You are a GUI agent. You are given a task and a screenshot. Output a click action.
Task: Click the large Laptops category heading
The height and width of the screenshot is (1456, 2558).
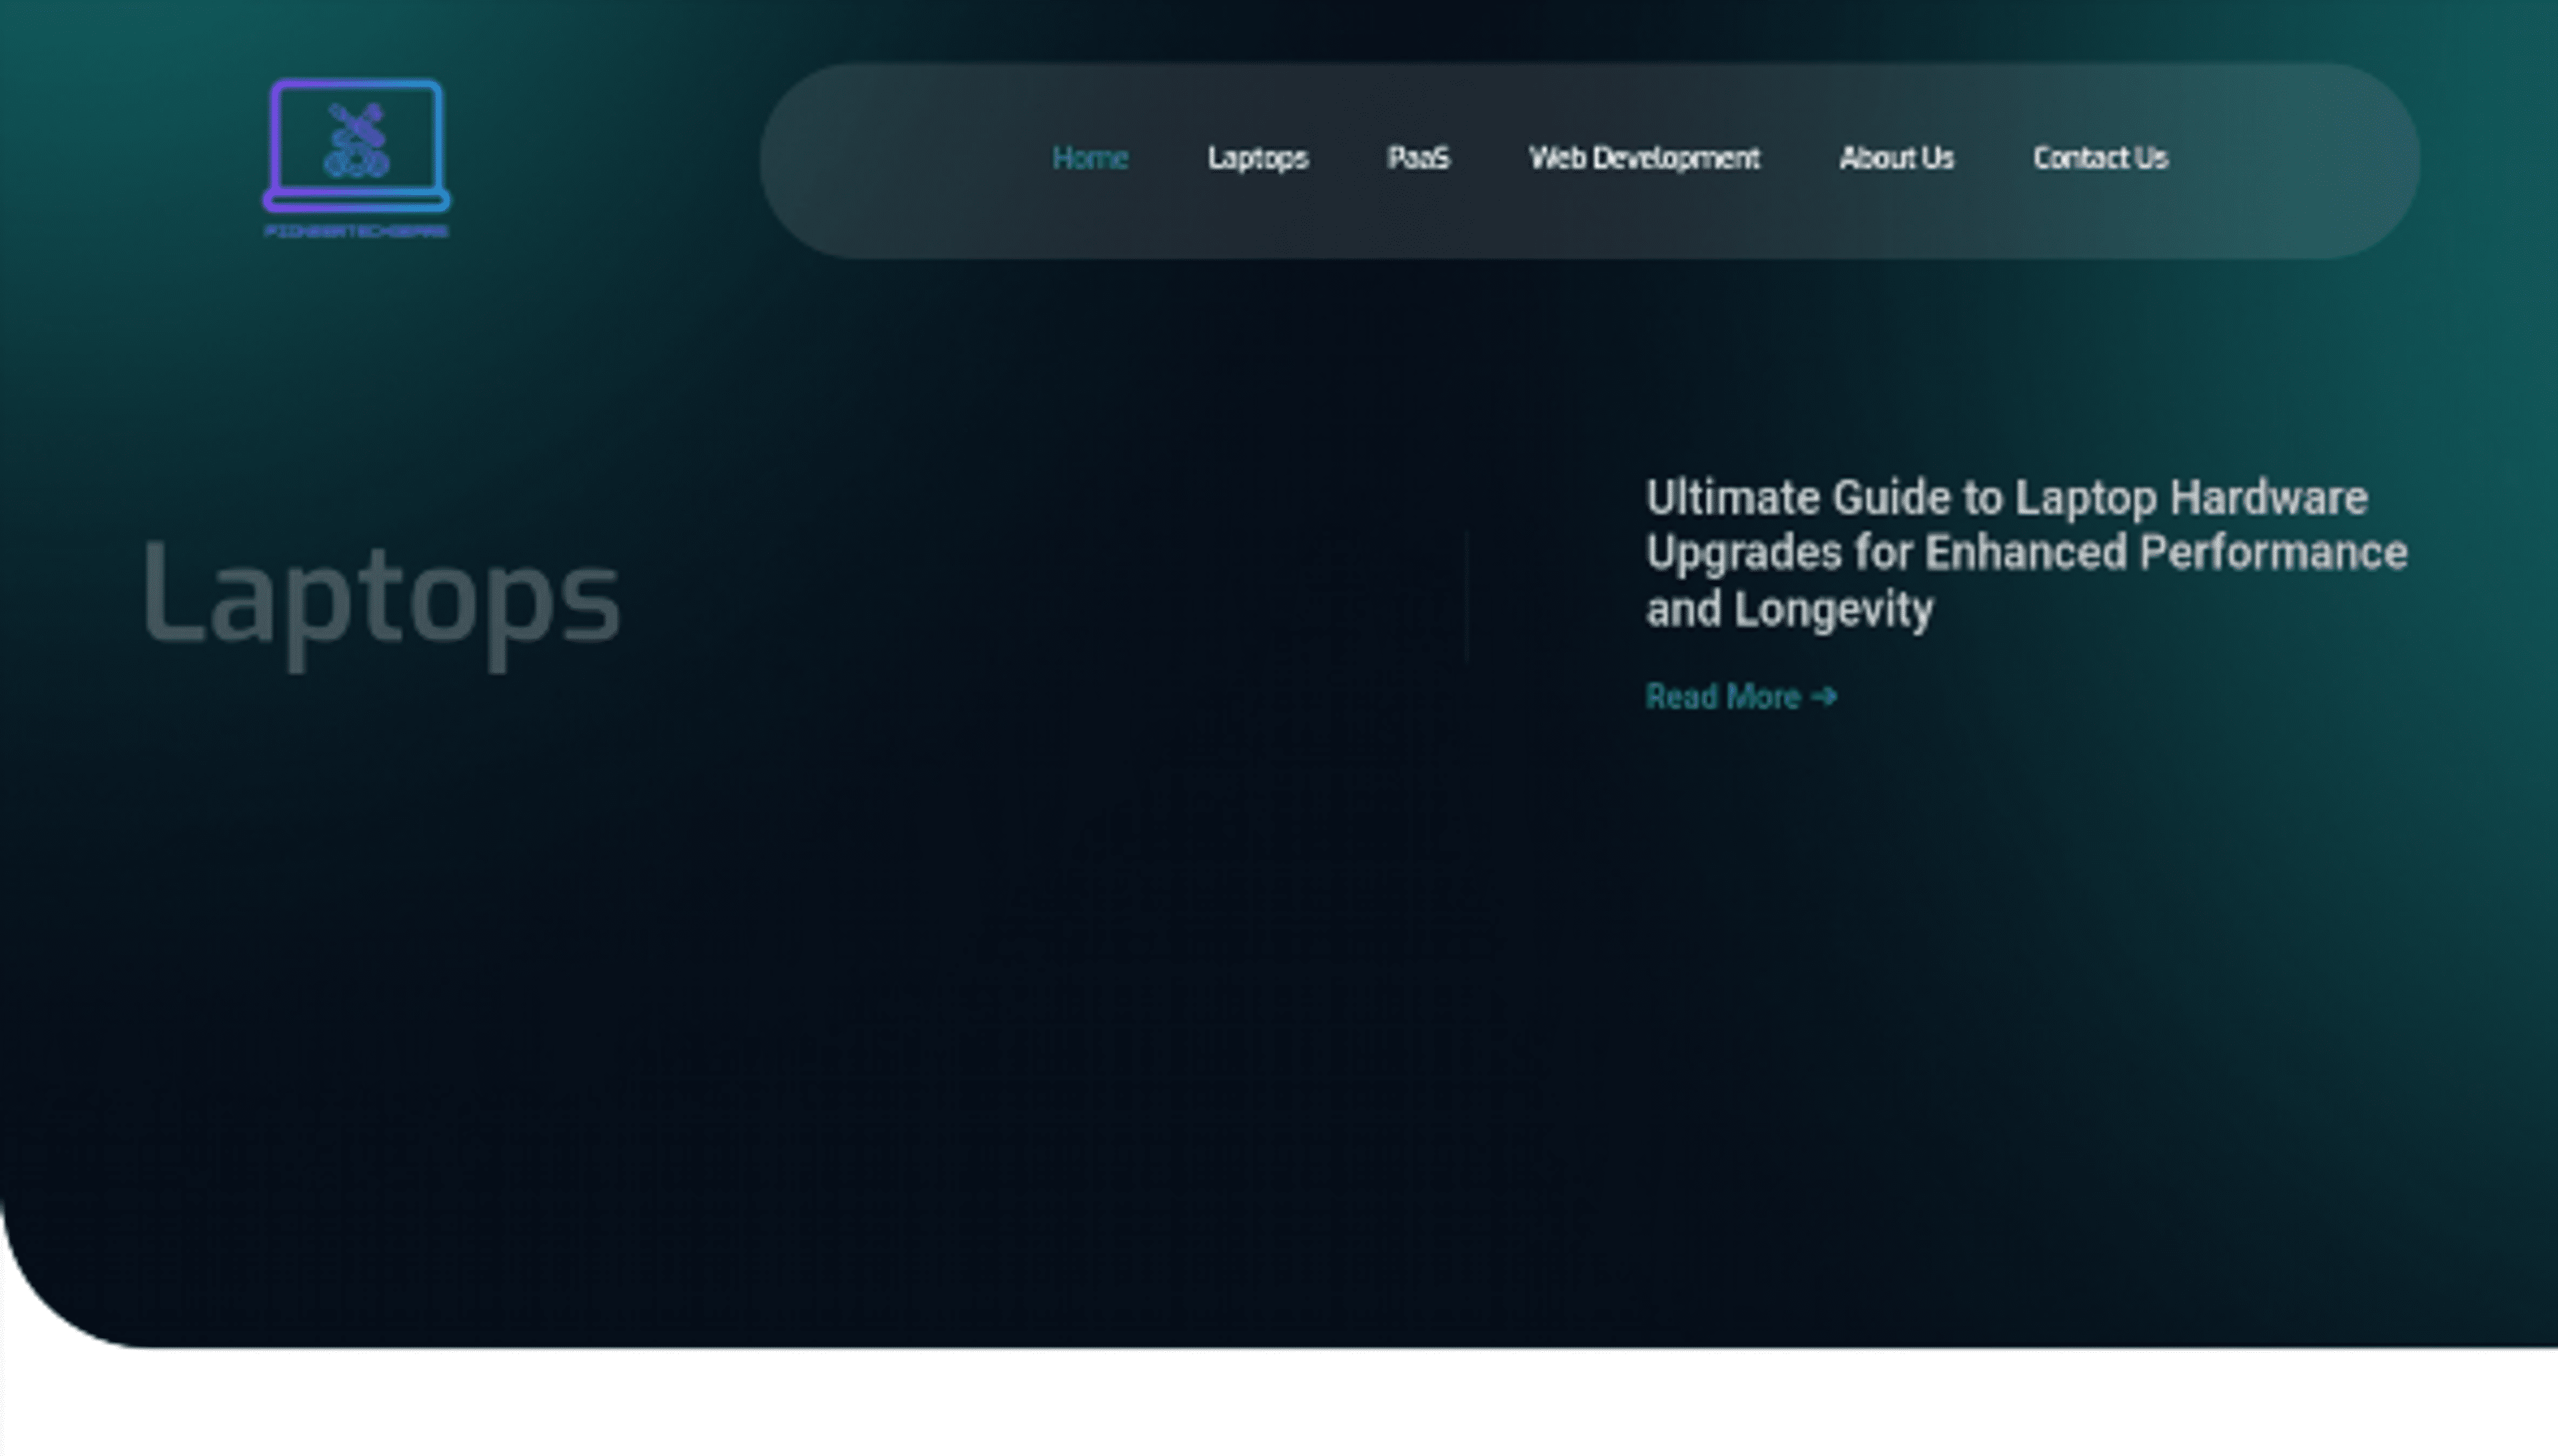(x=381, y=596)
